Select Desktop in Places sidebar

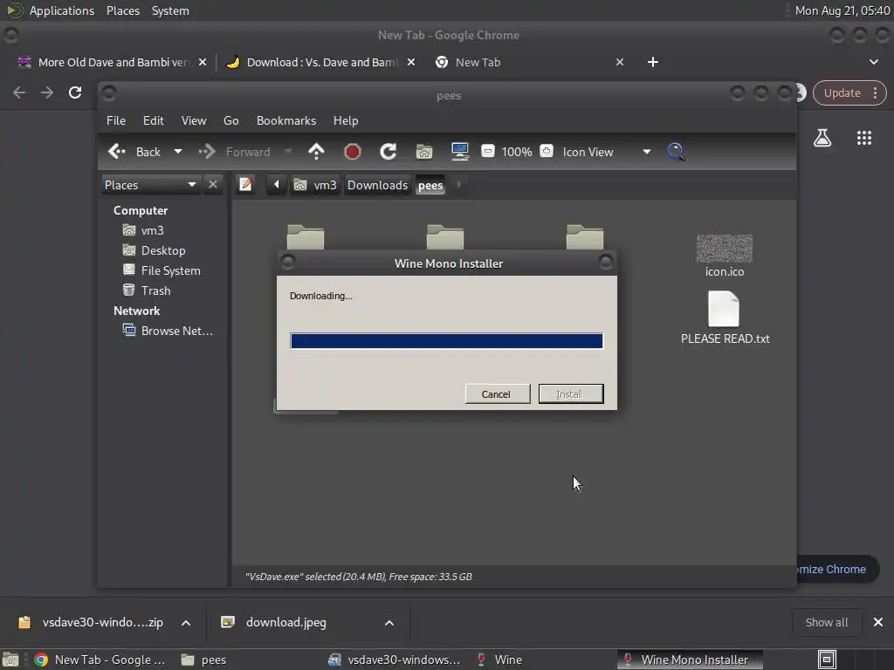[154, 250]
